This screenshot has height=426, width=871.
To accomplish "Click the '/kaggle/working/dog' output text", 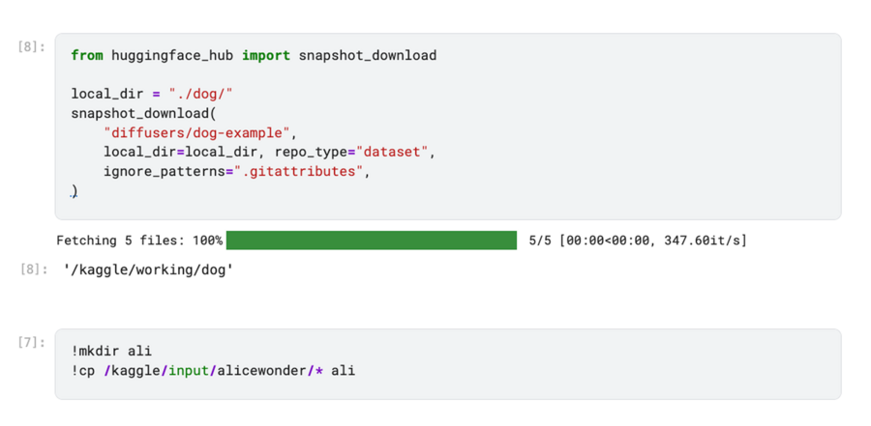I will pos(148,270).
